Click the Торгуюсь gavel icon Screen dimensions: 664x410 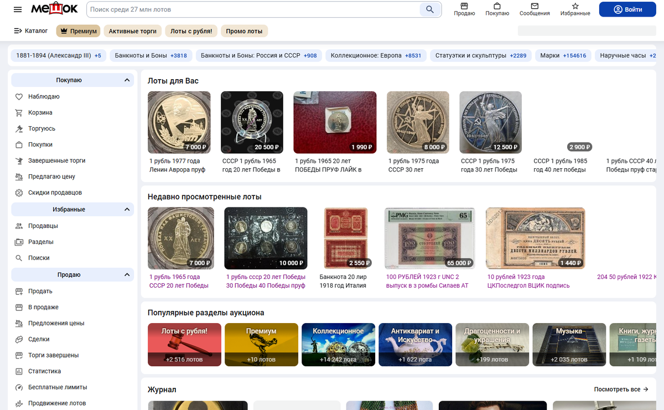point(19,129)
